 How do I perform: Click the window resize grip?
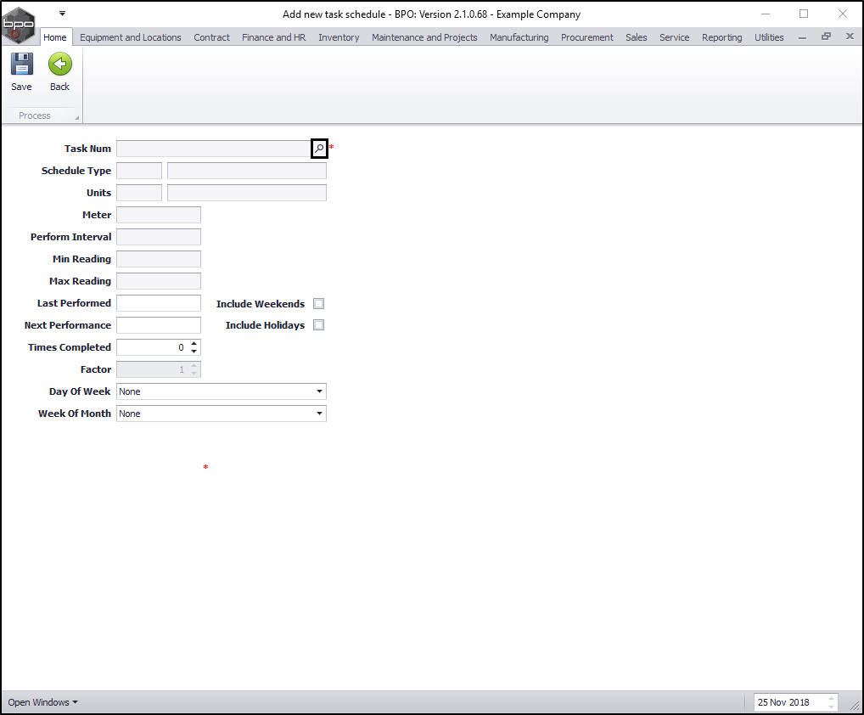[856, 707]
